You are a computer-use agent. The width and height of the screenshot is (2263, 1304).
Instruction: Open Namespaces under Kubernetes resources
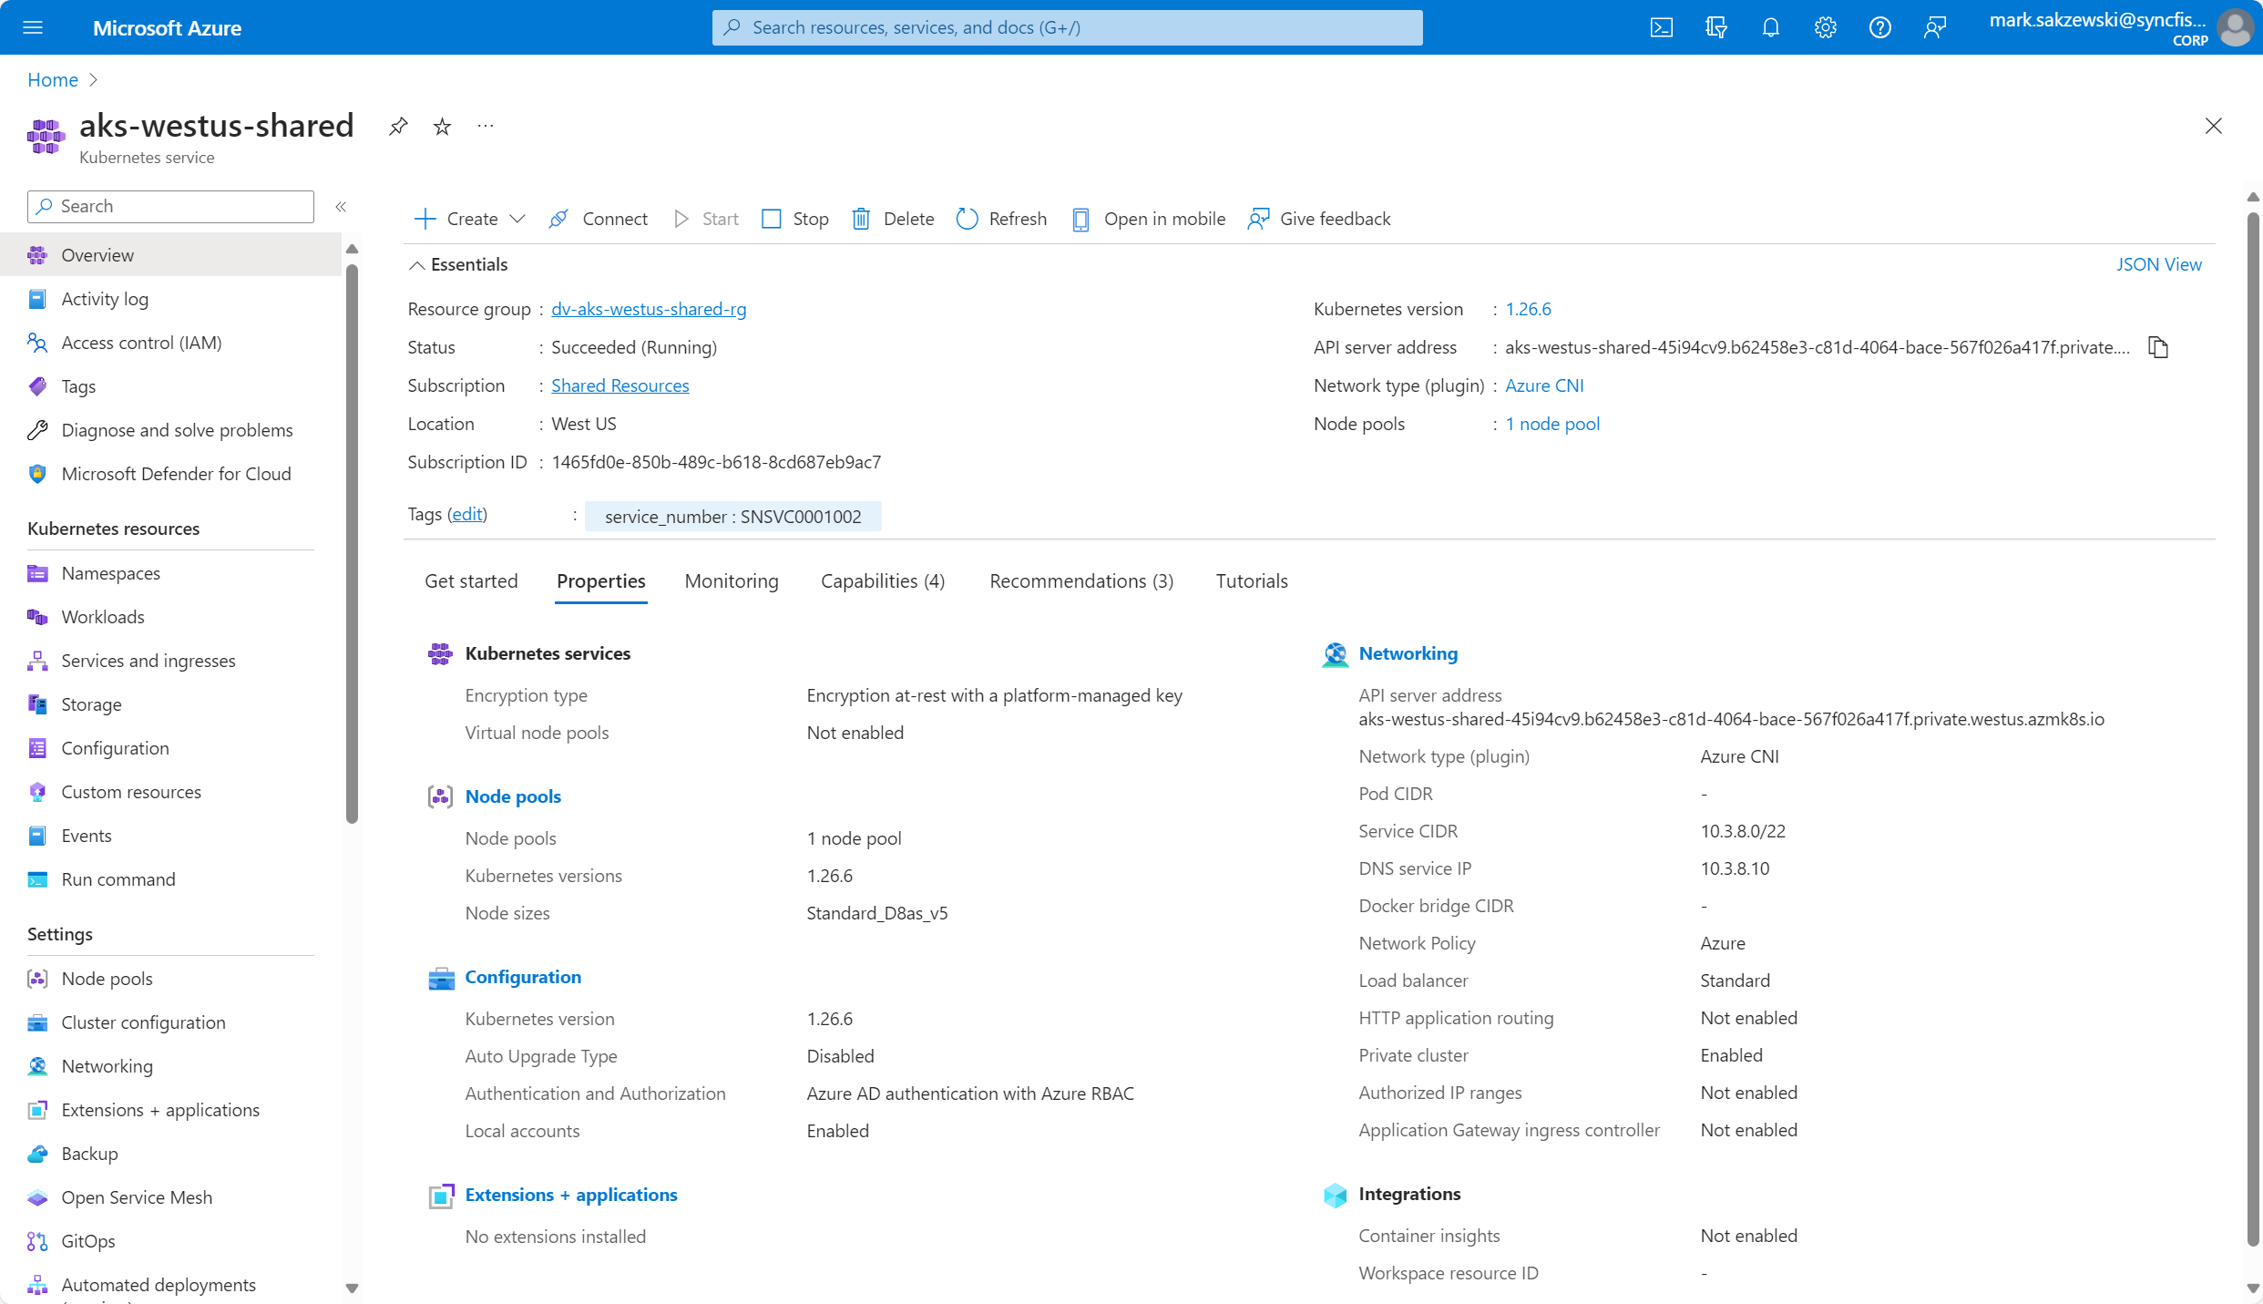[x=171, y=573]
